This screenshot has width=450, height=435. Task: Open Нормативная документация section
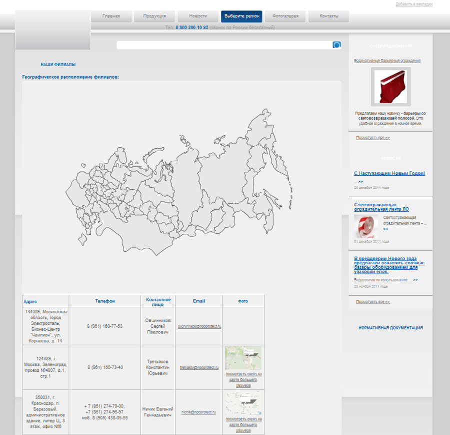pyautogui.click(x=390, y=328)
